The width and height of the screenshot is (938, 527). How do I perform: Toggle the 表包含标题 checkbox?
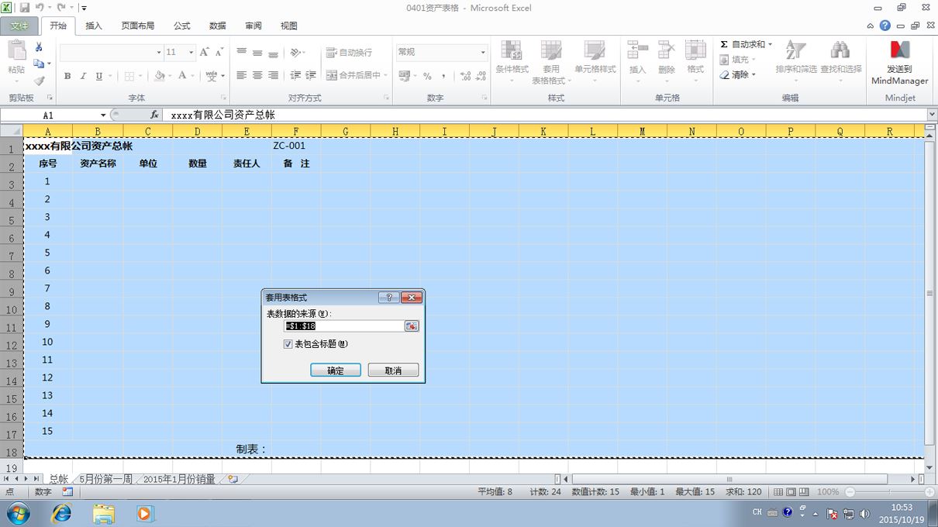tap(288, 344)
